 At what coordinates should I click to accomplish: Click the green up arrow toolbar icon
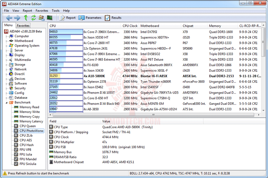26,17
